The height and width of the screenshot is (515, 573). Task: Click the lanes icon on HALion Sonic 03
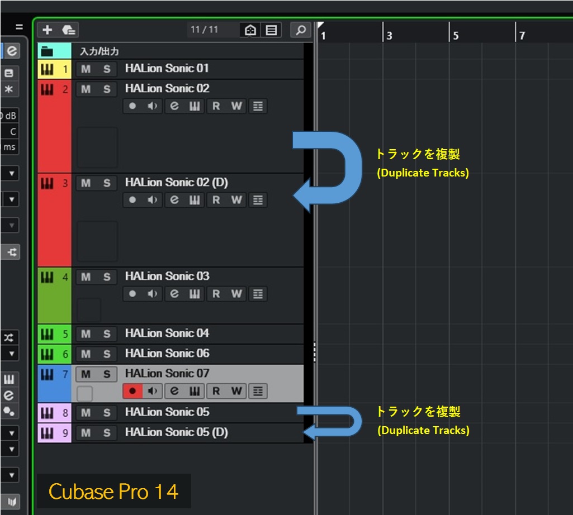(258, 294)
